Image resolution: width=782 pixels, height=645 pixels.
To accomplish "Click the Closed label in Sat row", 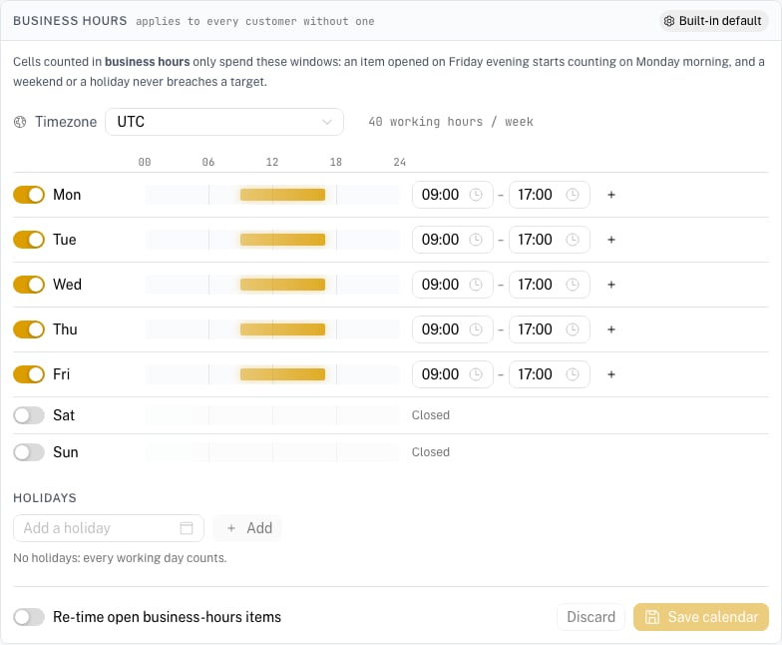I will pyautogui.click(x=431, y=415).
